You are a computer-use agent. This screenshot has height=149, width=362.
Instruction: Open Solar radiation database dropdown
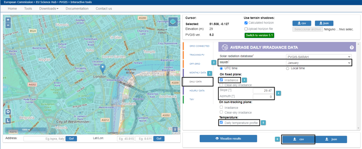319,56
